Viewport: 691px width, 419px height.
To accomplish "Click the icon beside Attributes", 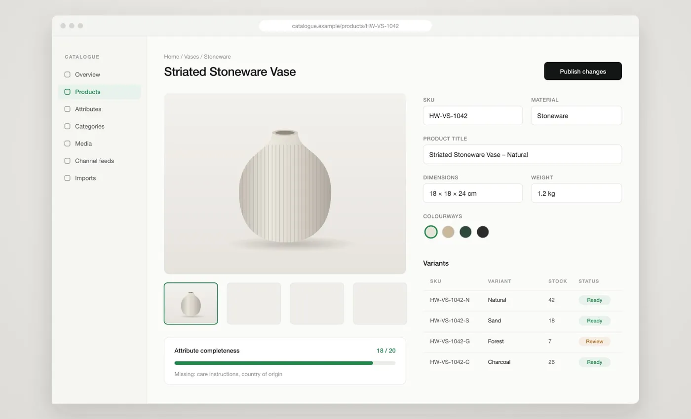I will 67,109.
